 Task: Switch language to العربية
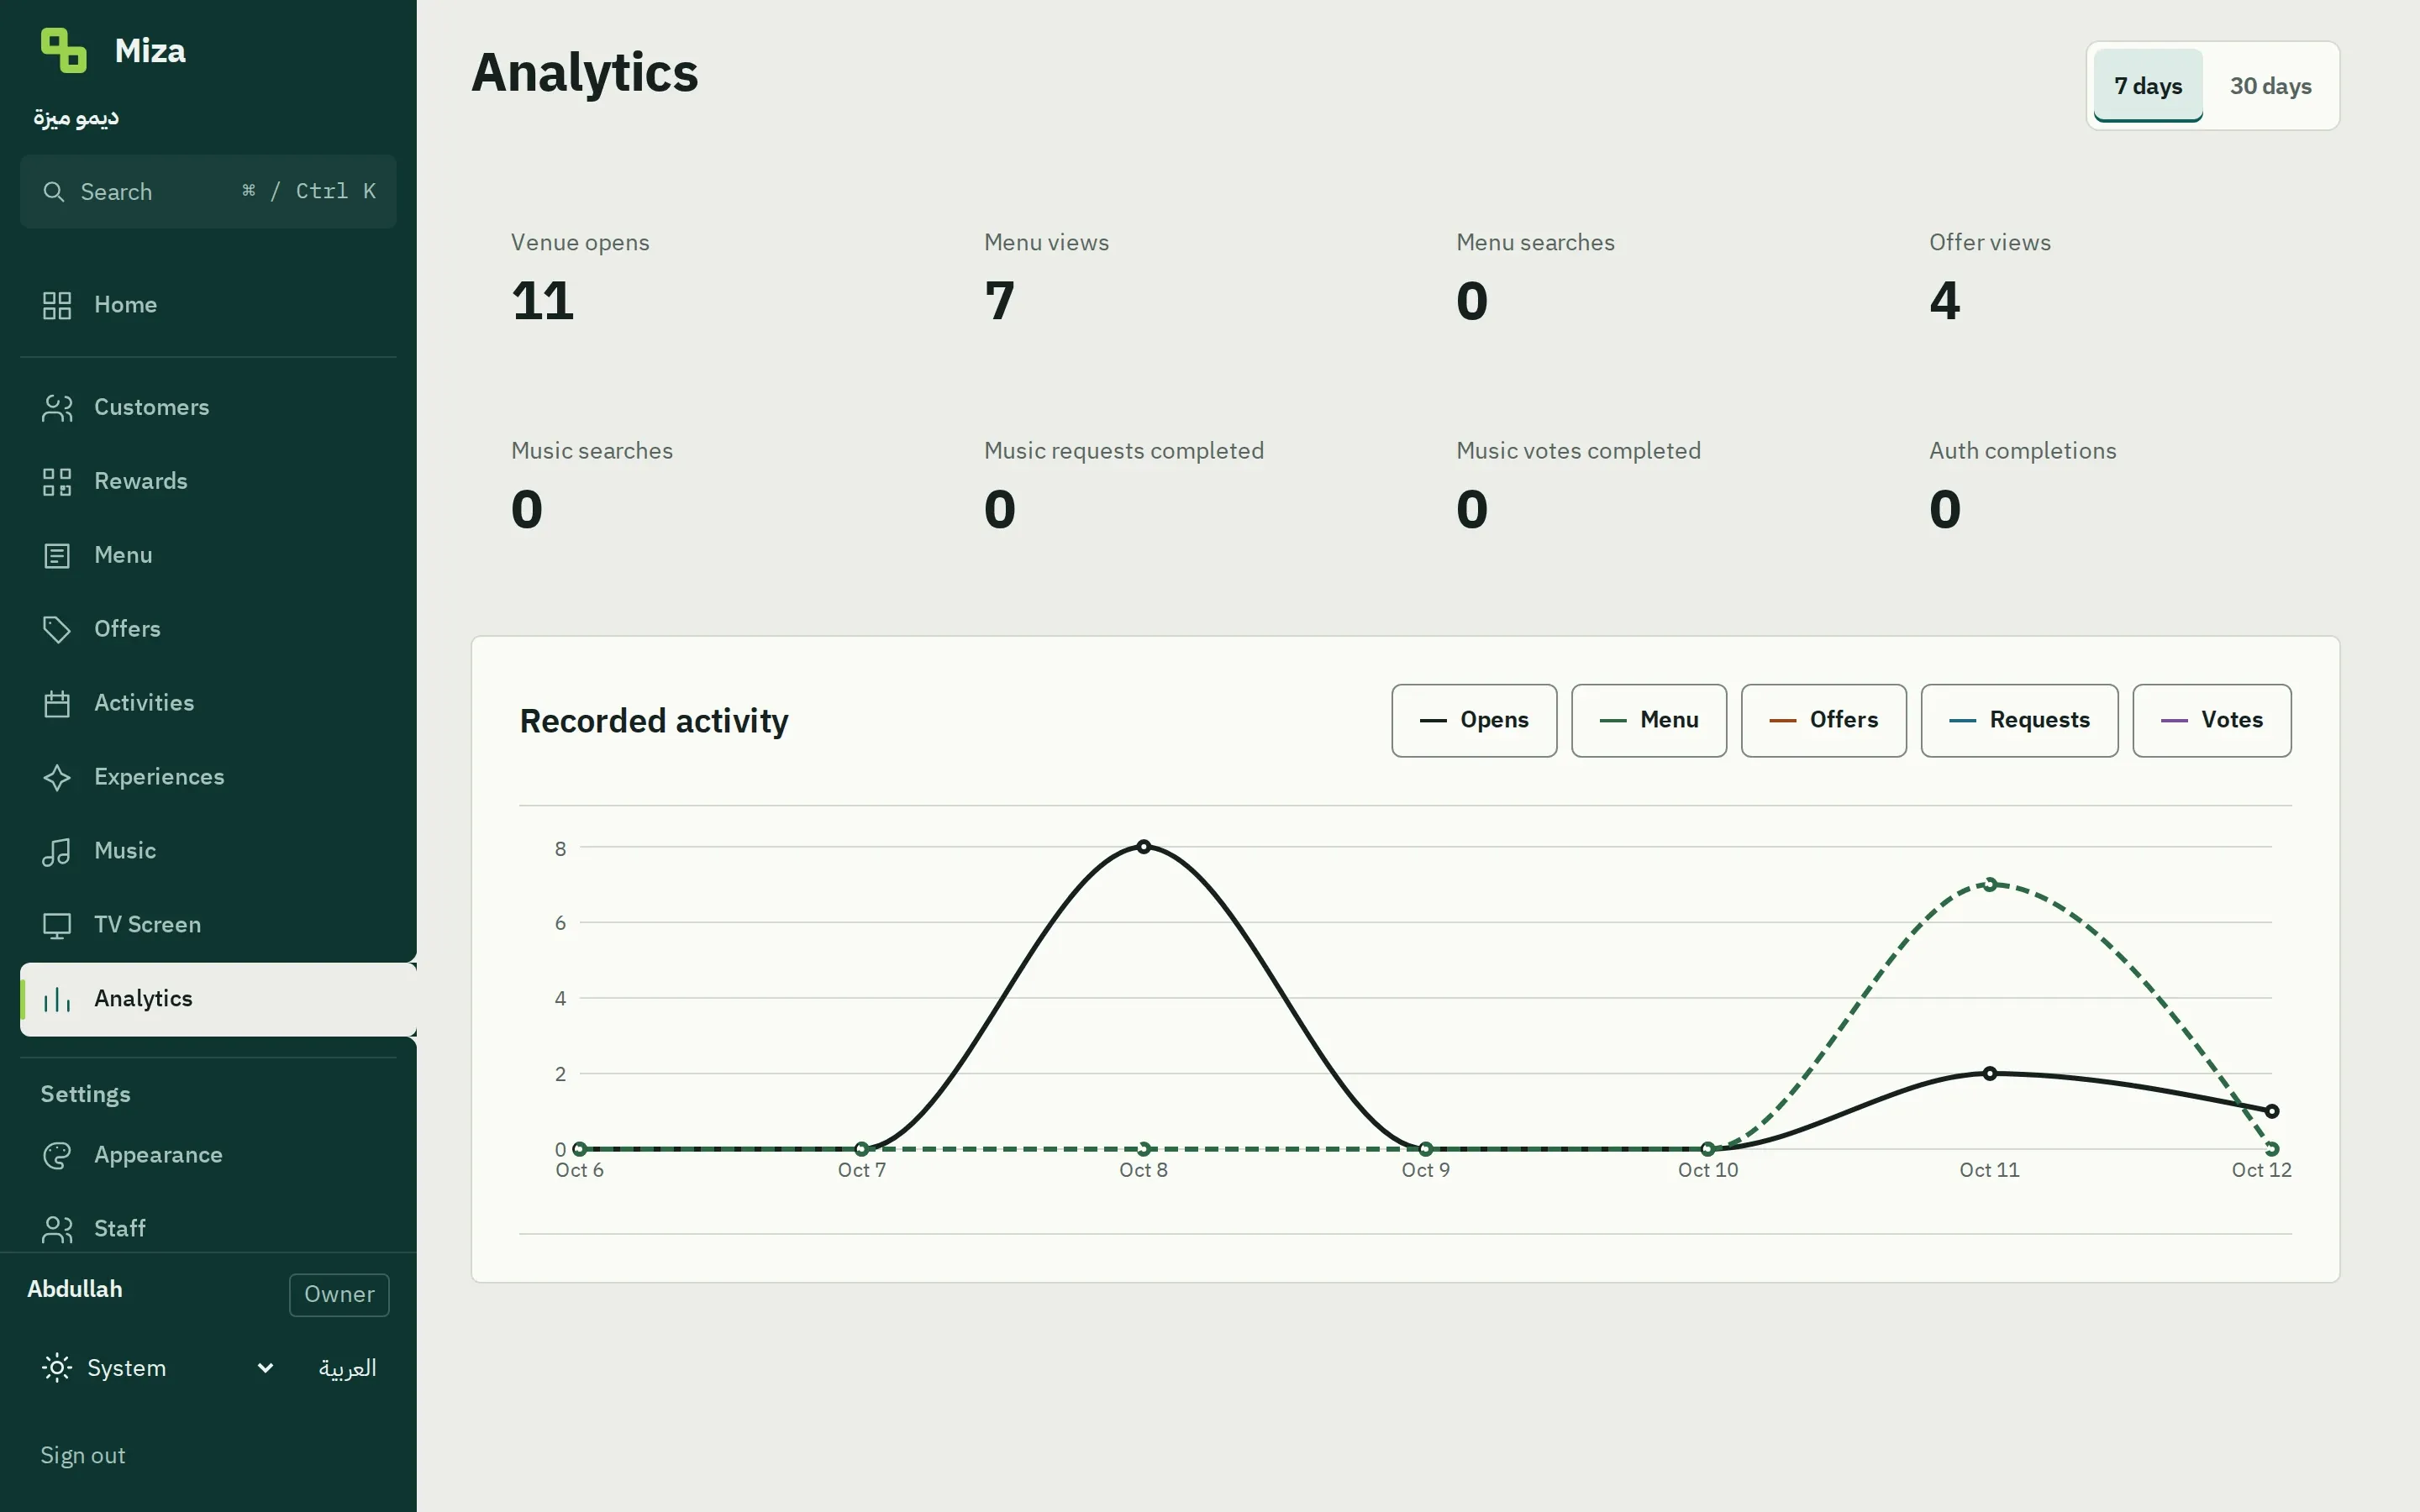(347, 1368)
